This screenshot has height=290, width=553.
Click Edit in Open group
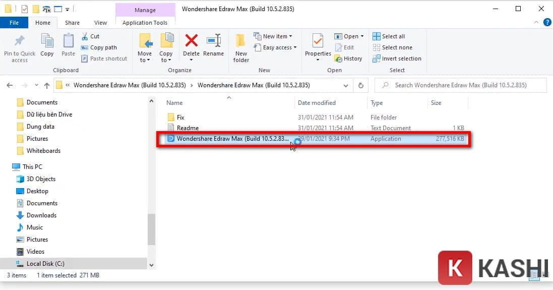(344, 47)
